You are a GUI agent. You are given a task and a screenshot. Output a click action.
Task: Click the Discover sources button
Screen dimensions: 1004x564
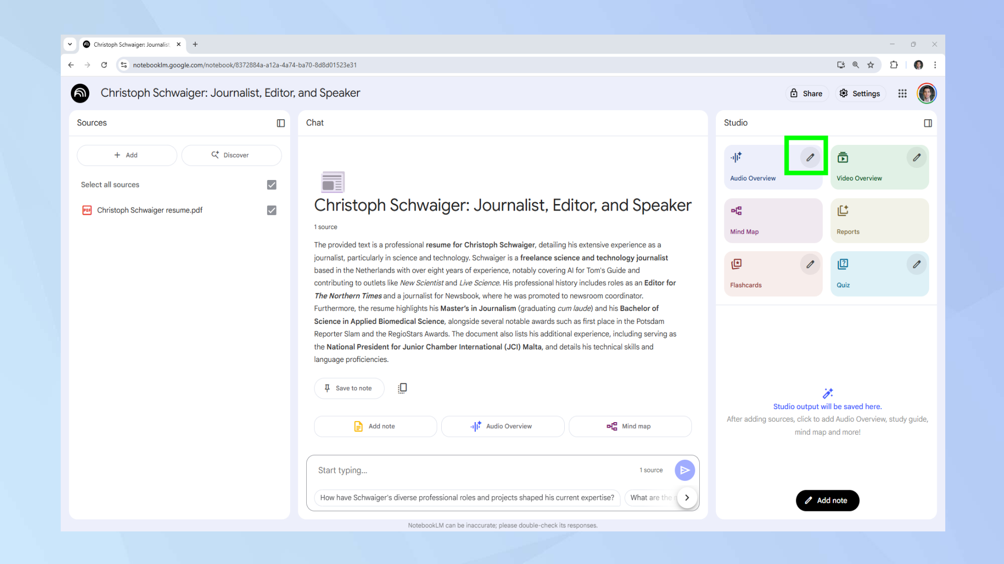tap(231, 155)
